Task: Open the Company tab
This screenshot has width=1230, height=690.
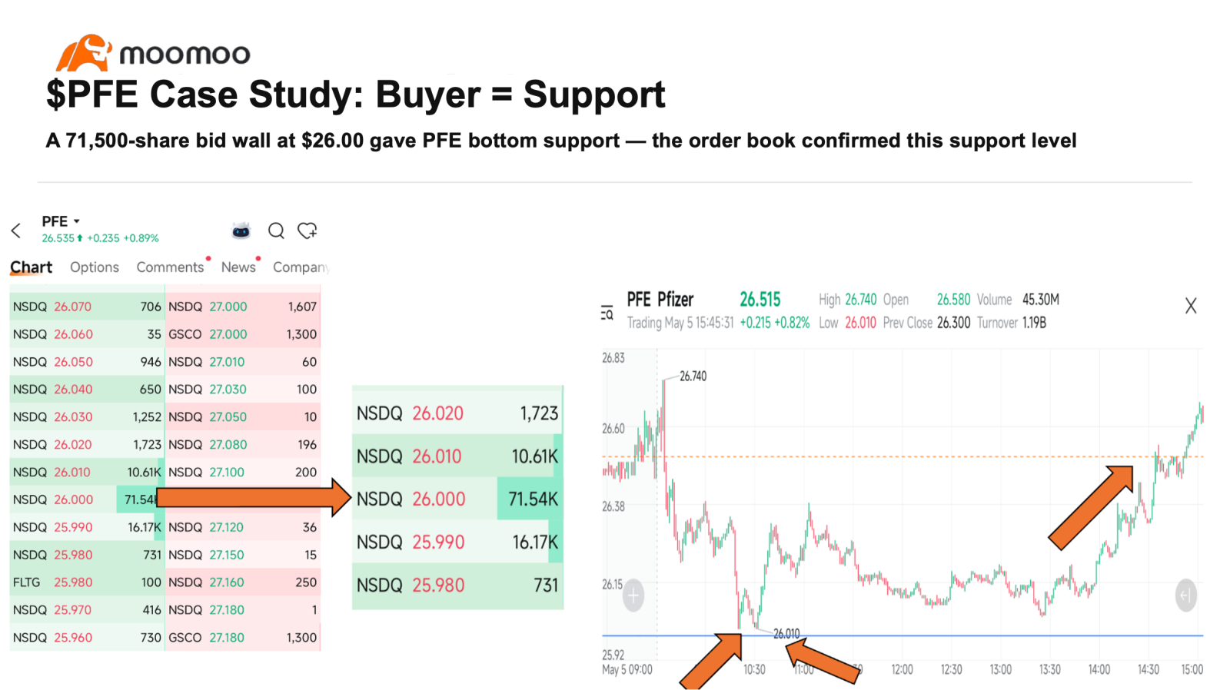Action: point(301,267)
